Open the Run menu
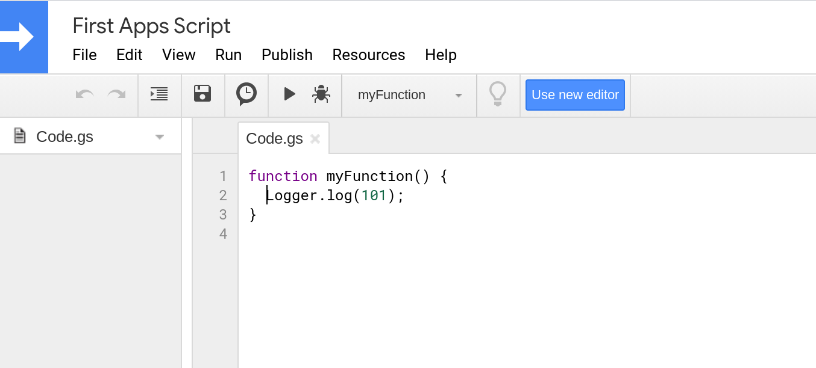The height and width of the screenshot is (368, 816). pos(228,55)
